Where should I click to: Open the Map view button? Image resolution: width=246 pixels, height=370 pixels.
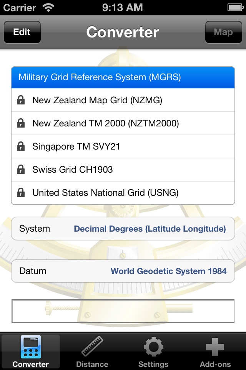[x=223, y=32]
